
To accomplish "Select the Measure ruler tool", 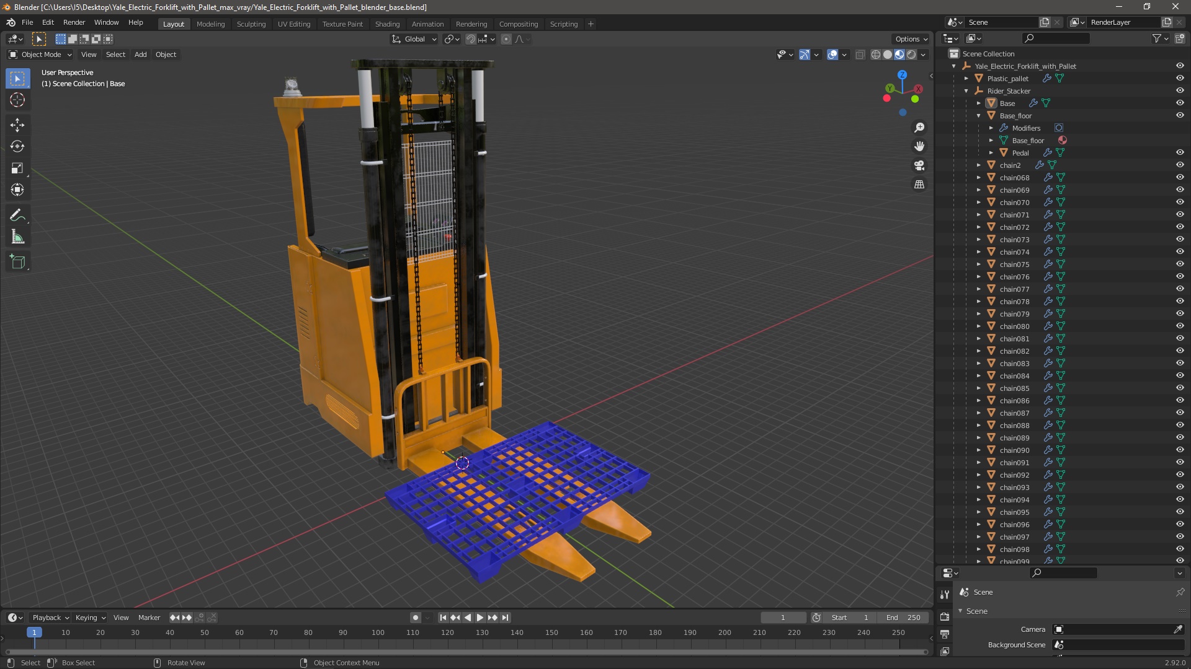I will point(17,237).
